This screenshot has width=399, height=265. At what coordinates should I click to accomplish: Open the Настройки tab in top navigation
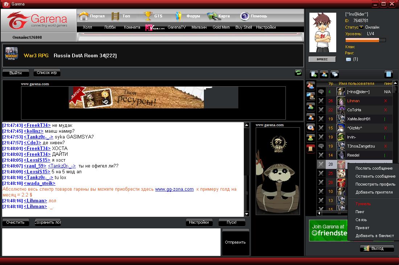(x=266, y=27)
